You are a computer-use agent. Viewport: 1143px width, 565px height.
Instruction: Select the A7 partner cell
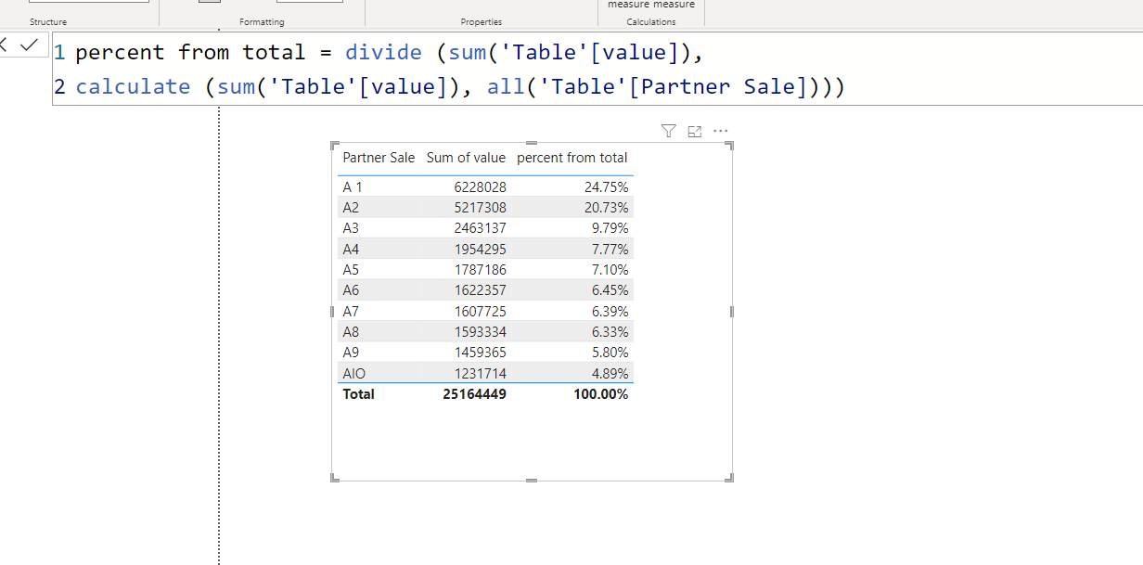pyautogui.click(x=351, y=311)
